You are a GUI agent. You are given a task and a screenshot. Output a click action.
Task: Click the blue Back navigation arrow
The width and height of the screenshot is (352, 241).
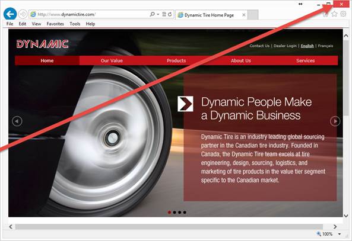pyautogui.click(x=10, y=14)
